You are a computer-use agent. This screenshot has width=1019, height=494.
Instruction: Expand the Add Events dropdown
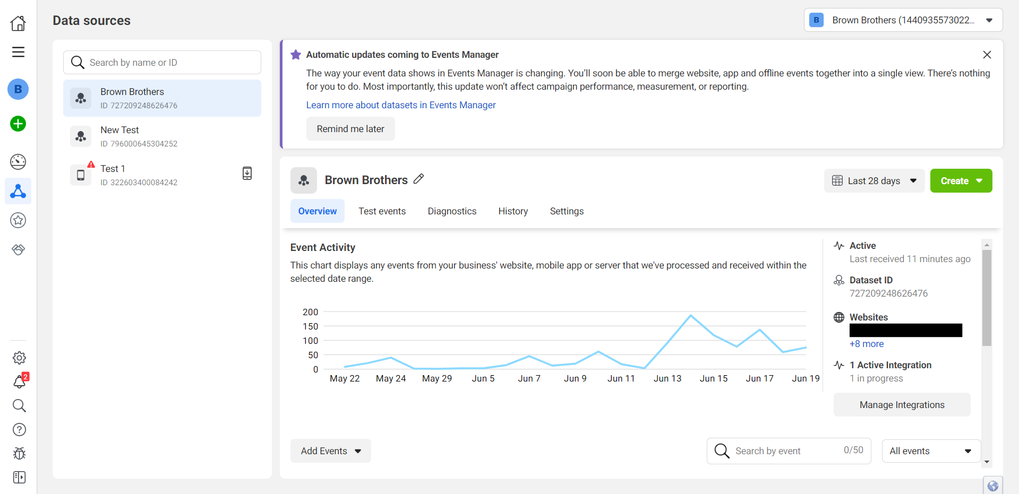[330, 451]
